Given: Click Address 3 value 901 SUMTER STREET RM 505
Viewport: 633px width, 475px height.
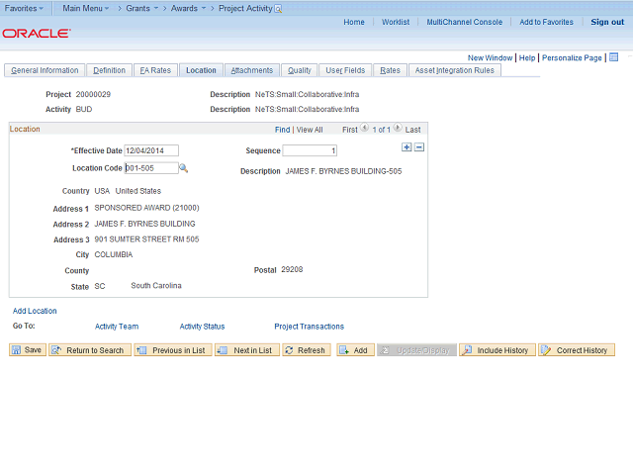Looking at the screenshot, I should point(147,239).
